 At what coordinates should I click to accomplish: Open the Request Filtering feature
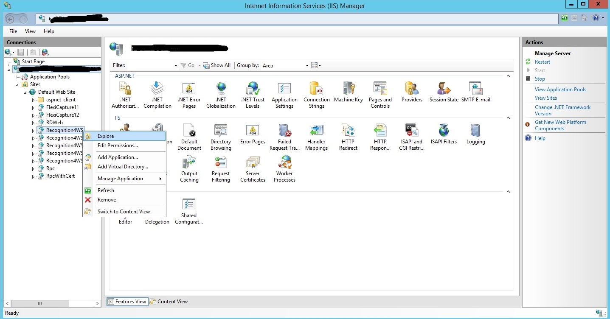point(221,169)
